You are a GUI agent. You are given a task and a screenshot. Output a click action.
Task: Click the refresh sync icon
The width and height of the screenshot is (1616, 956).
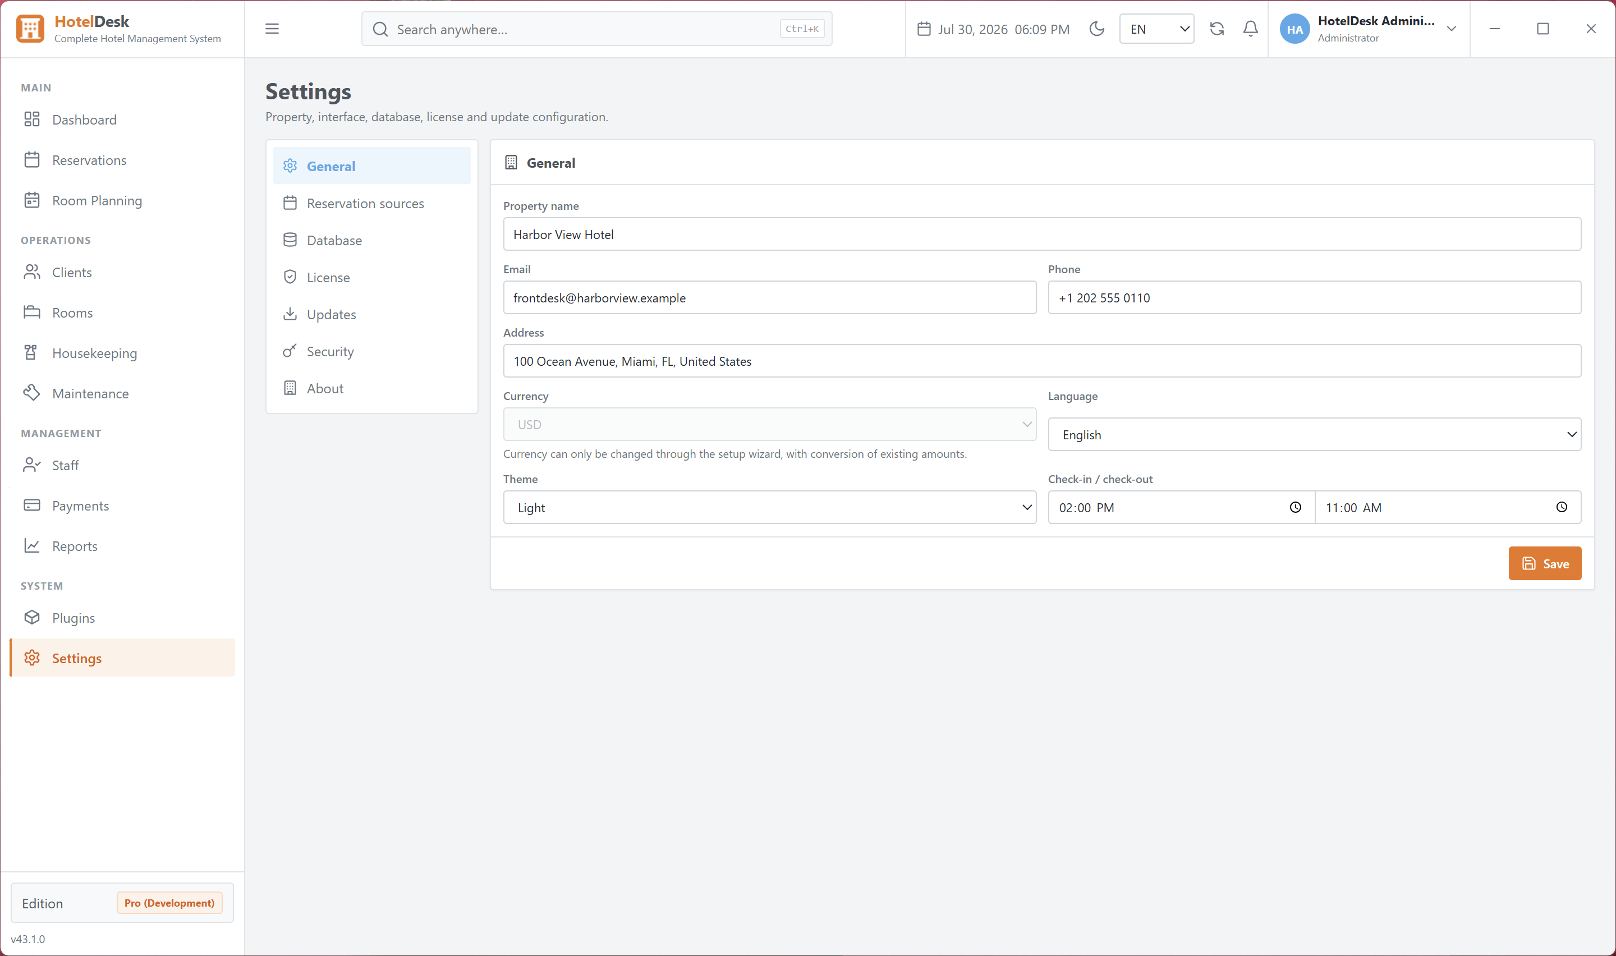pos(1216,29)
